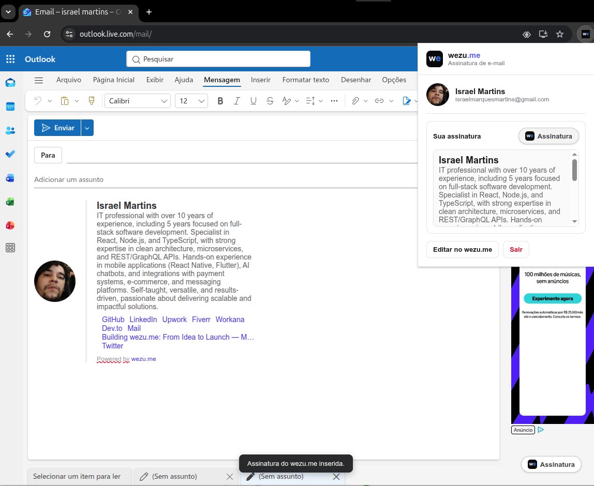Click the insert link icon
Screen dimensions: 594x486
point(379,101)
